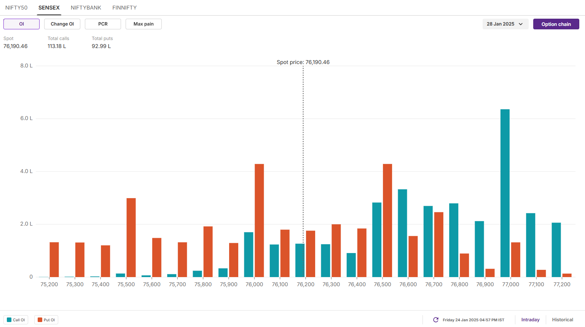
Task: Click the 77,000 strike axis label
Action: (x=510, y=284)
